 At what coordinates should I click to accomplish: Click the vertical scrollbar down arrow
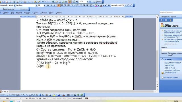[x=157, y=82]
